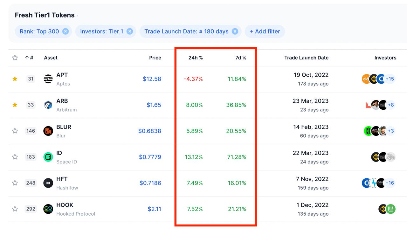Unstar the APT favorite star
Image resolution: width=407 pixels, height=242 pixels.
(15, 79)
